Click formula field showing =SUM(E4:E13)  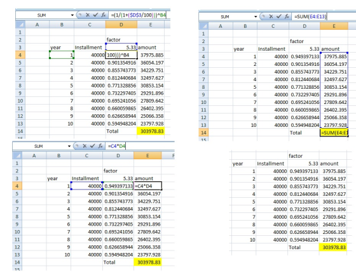pos(324,16)
